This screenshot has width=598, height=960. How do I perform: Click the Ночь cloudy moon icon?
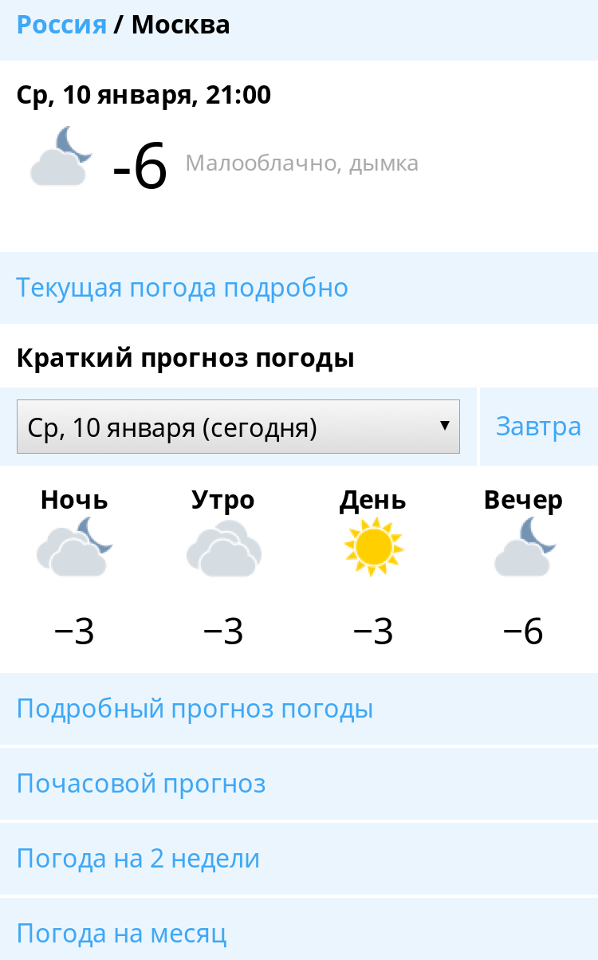(74, 547)
